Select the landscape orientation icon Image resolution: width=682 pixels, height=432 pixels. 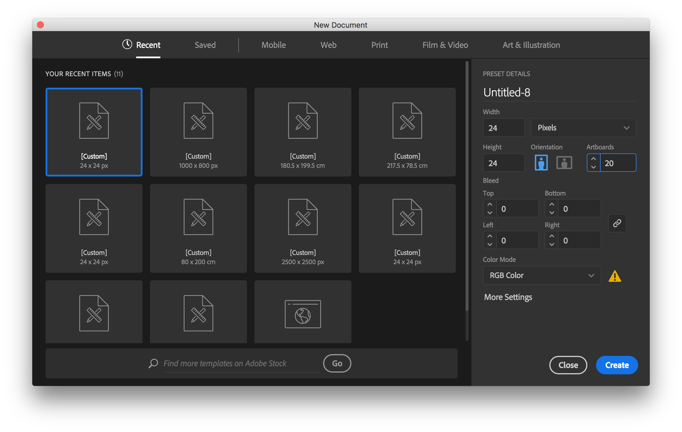[x=564, y=163]
